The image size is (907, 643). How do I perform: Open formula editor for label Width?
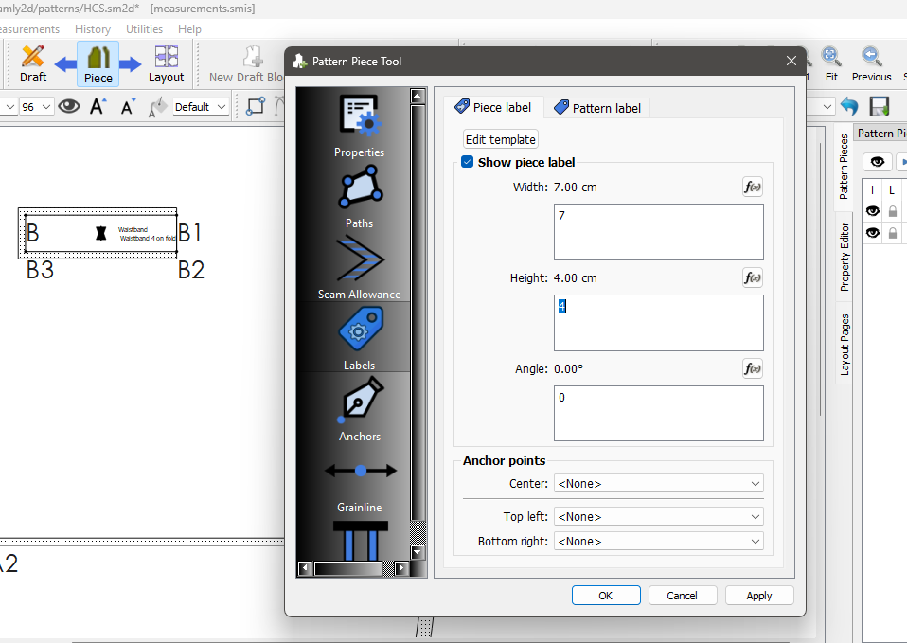click(x=752, y=187)
